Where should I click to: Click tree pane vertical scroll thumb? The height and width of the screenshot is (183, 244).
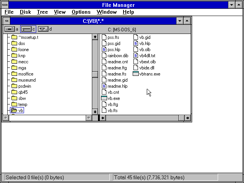tap(95, 74)
